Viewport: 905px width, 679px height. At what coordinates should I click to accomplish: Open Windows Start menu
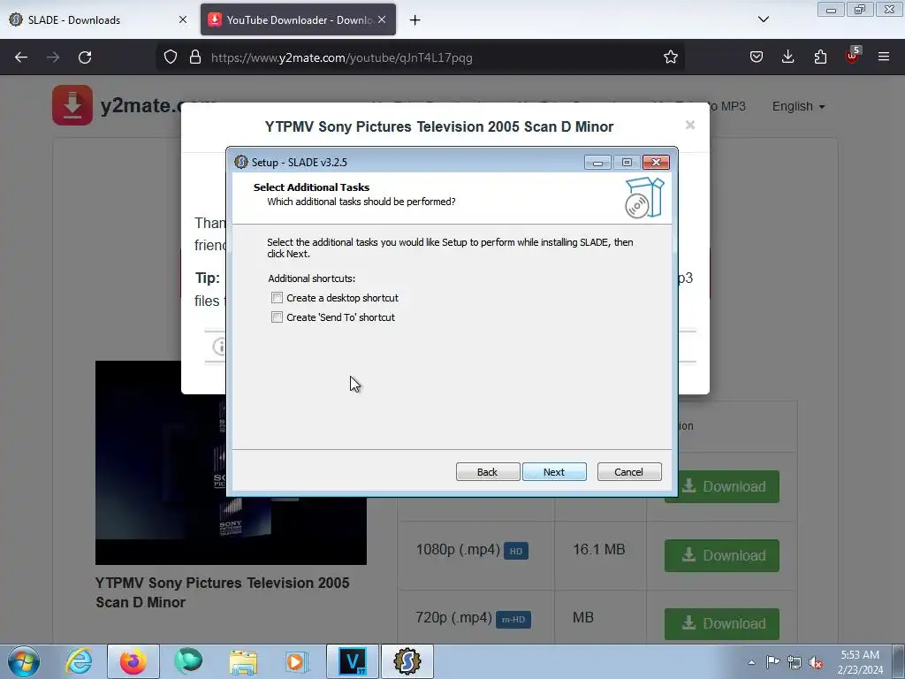24,661
